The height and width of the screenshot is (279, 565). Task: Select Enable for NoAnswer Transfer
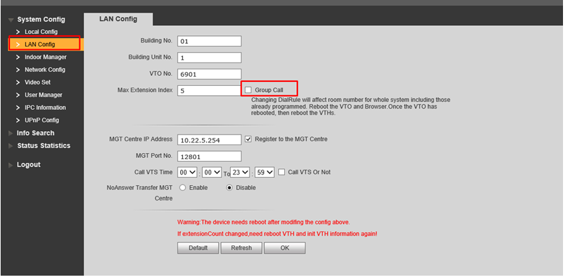pyautogui.click(x=183, y=188)
